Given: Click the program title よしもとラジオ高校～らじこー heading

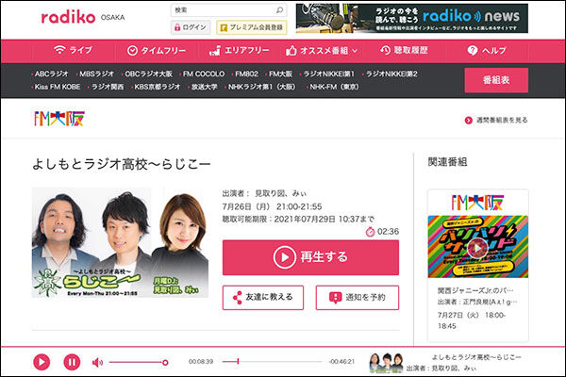Looking at the screenshot, I should tap(122, 164).
